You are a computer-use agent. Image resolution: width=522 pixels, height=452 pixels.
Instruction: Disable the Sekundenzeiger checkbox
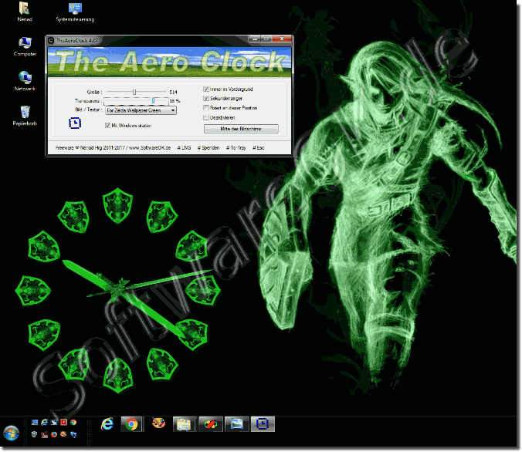206,99
